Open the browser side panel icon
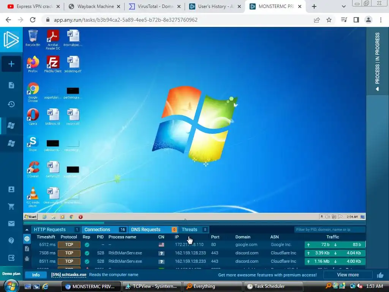The height and width of the screenshot is (292, 389). (x=356, y=20)
